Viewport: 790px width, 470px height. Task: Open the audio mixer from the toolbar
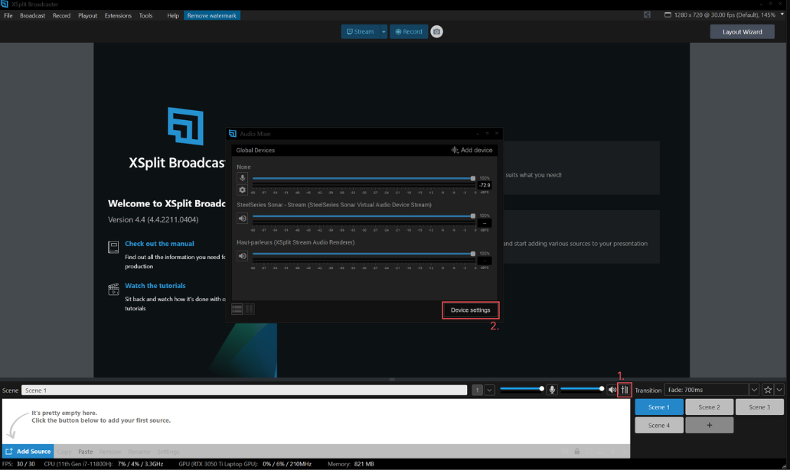point(624,390)
